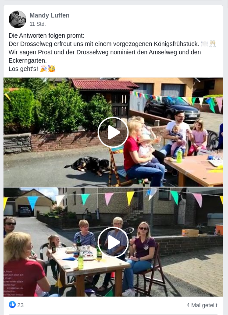Click the red tiled roof in the top video
Screen dimensions: 228x315
[x=104, y=85]
